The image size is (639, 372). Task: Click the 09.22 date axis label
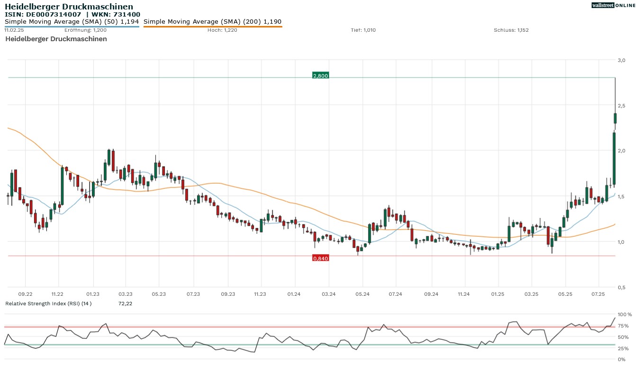(26, 294)
